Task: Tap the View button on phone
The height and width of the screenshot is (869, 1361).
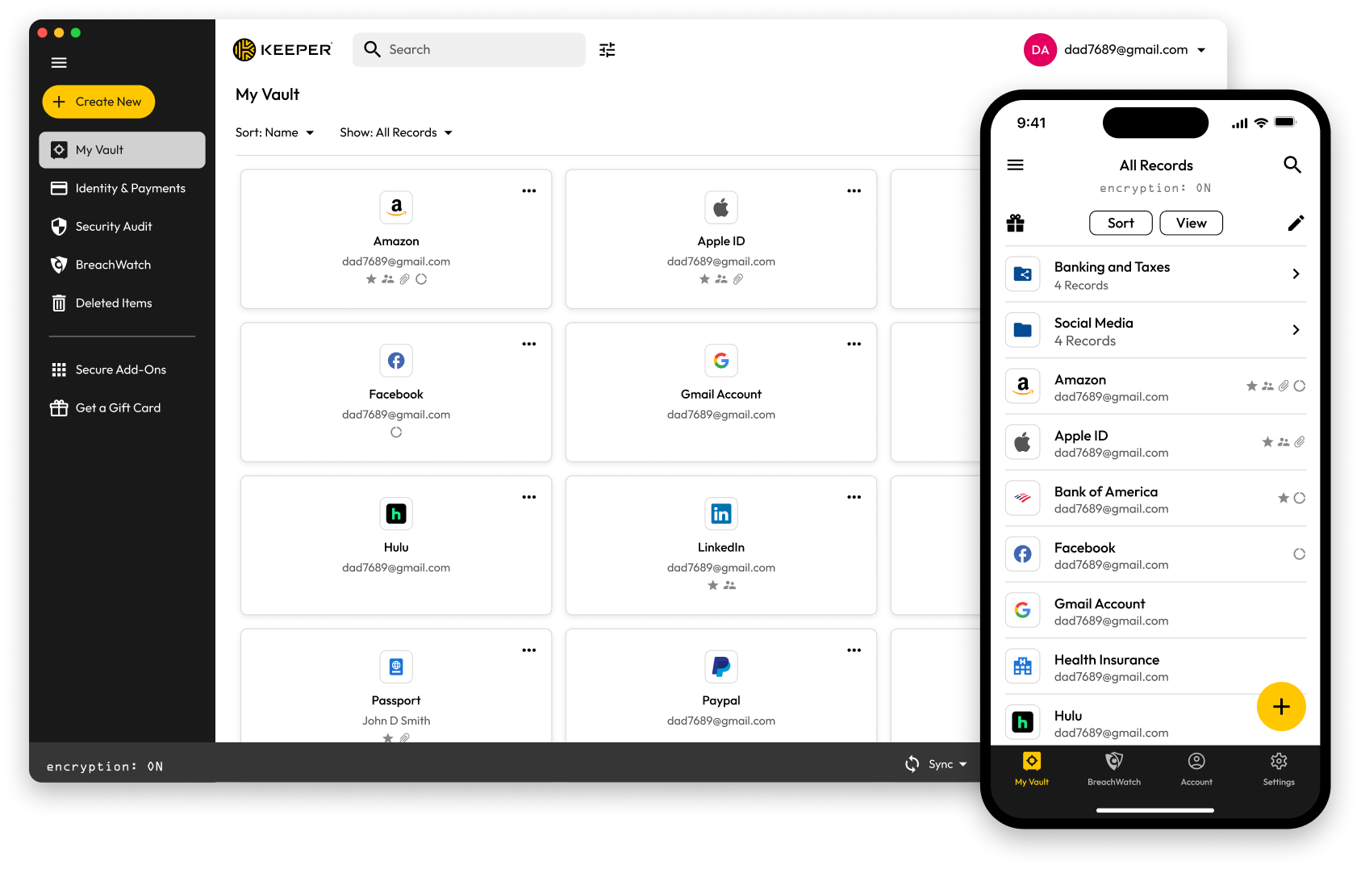Action: [x=1192, y=224]
